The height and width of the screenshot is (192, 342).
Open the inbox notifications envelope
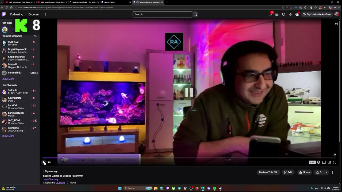[x=277, y=14]
